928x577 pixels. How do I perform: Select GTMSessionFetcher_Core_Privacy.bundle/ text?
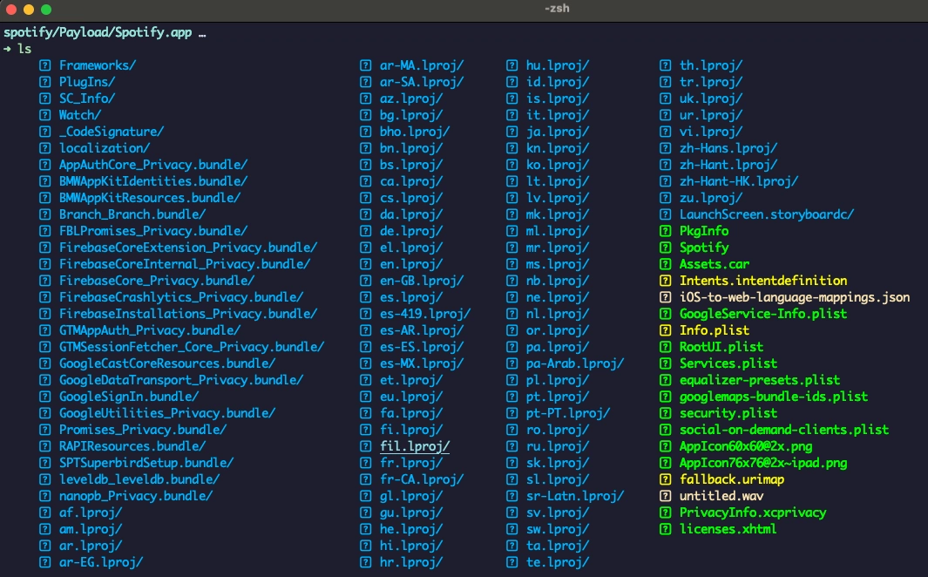[x=192, y=347]
